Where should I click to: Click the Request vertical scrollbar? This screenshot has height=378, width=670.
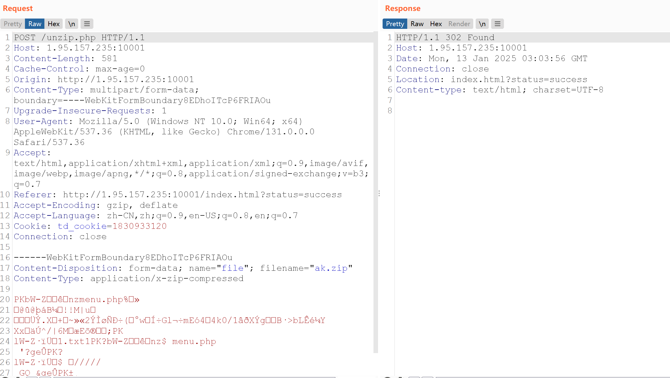[x=376, y=192]
